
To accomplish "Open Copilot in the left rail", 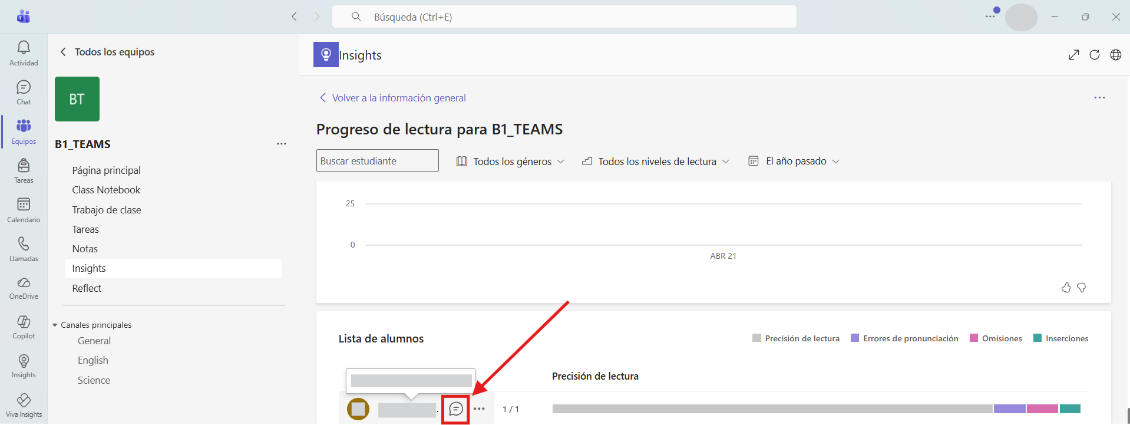I will click(x=24, y=328).
